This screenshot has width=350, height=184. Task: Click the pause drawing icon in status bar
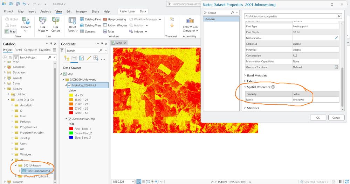340,182
